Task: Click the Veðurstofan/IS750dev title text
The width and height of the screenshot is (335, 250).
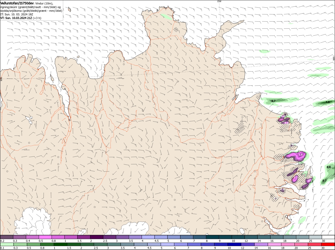Action: tap(17, 3)
